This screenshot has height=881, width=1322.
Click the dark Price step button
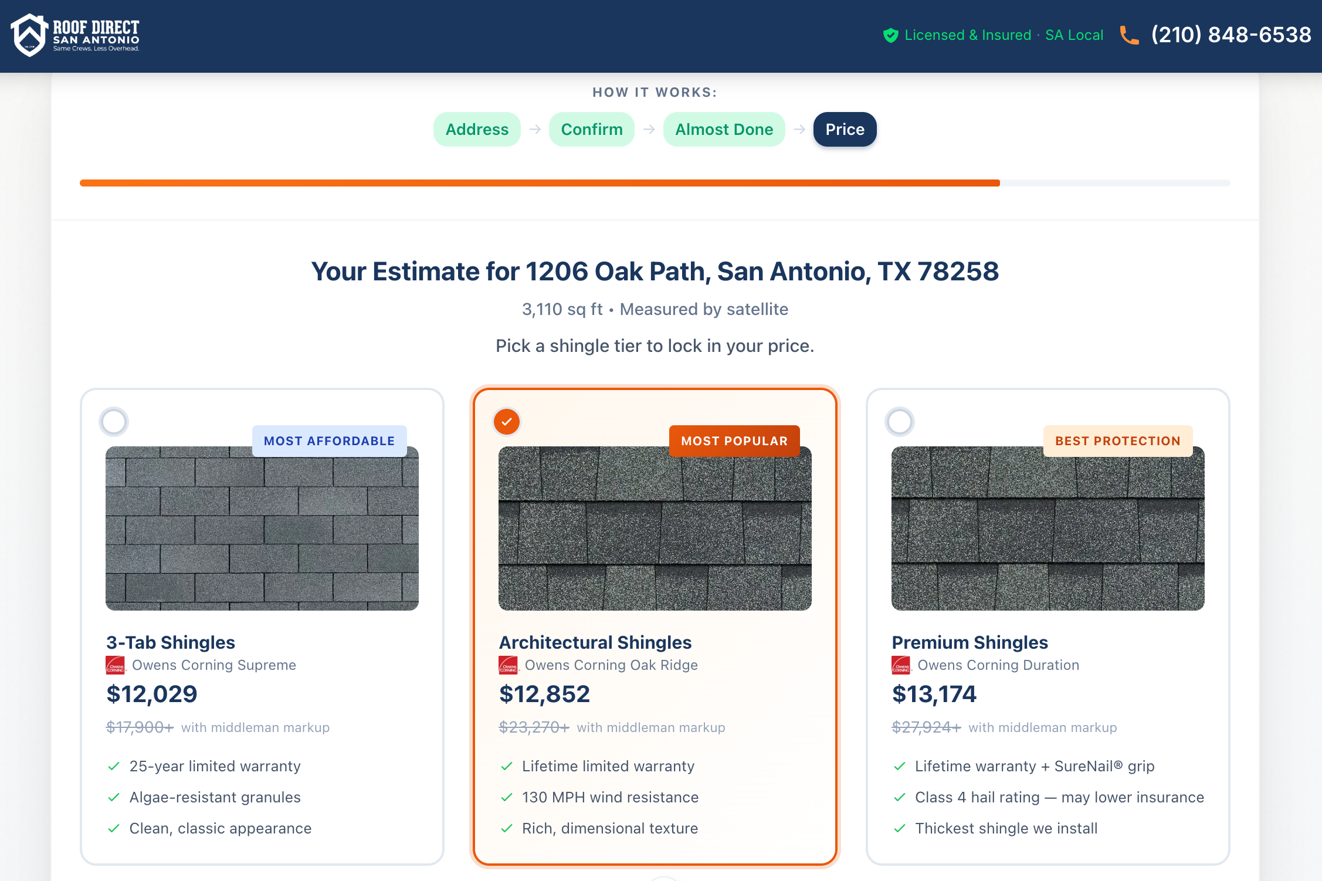coord(845,129)
